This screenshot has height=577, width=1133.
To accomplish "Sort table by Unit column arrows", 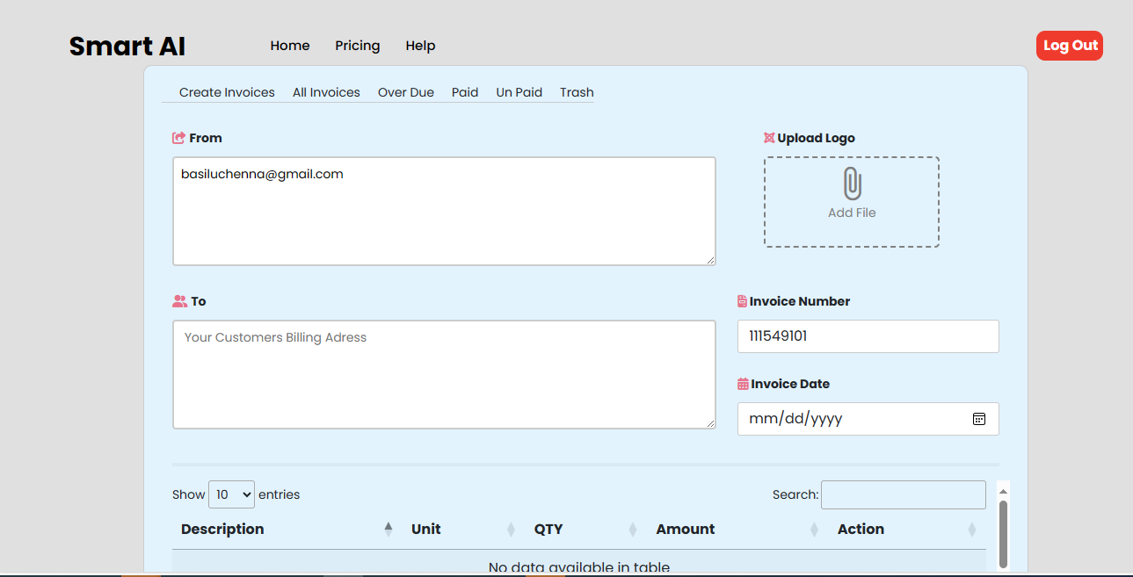I will click(511, 529).
